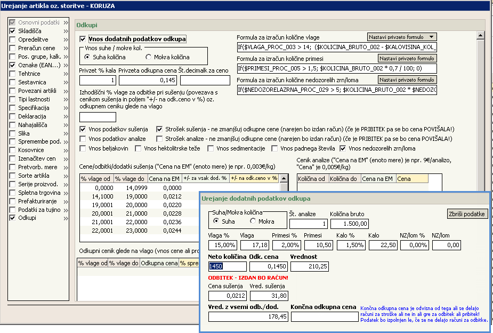Click the Vrednost field
This screenshot has height=333, width=493.
[x=310, y=267]
